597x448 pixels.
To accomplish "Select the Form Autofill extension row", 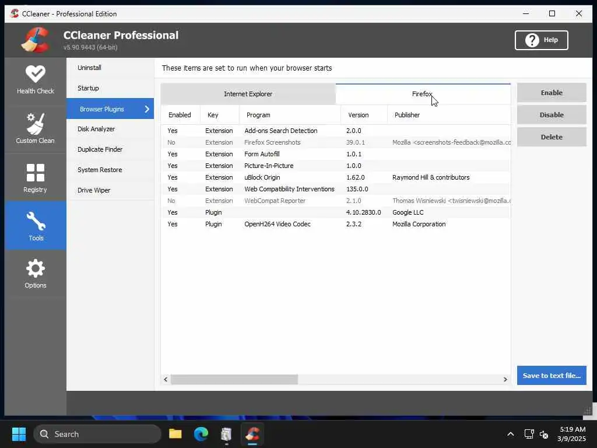I will point(335,154).
